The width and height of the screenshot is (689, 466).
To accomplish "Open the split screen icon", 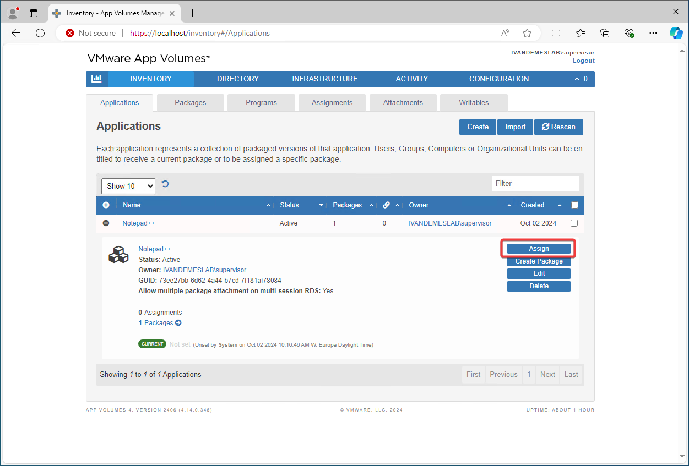I will coord(556,33).
